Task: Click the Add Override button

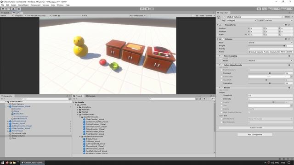Action: click(256, 128)
